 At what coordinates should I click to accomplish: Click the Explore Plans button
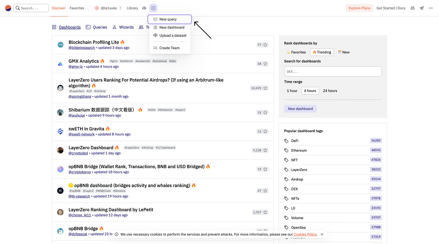pos(359,8)
